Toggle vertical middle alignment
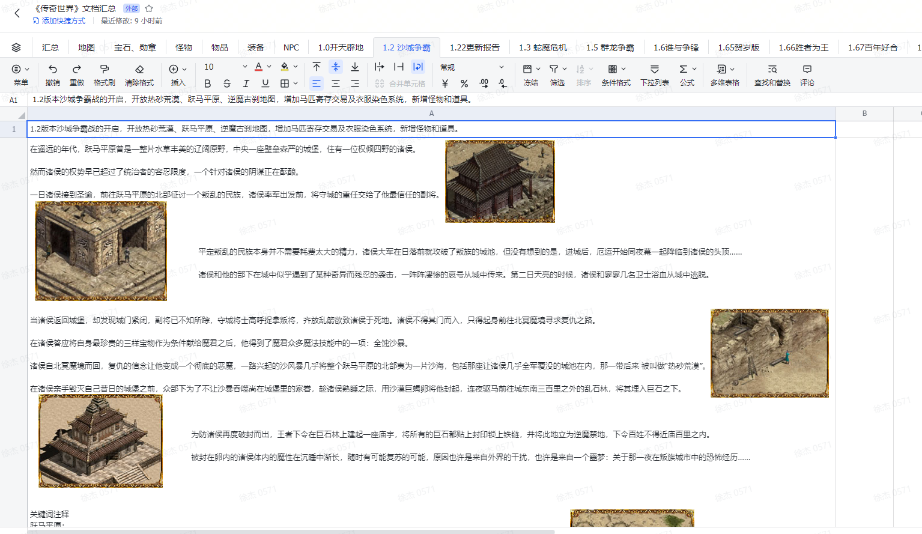 point(336,67)
